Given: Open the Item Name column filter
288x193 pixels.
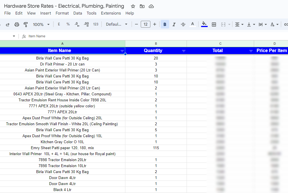Looking at the screenshot, I should 122,51.
